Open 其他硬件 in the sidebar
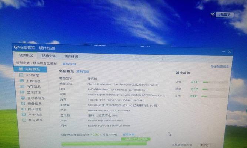Viewport: 247px width, 148px height. (36, 120)
